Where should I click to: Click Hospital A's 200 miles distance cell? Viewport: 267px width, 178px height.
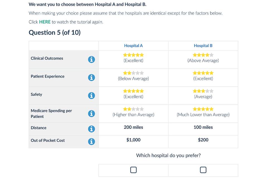coord(133,127)
